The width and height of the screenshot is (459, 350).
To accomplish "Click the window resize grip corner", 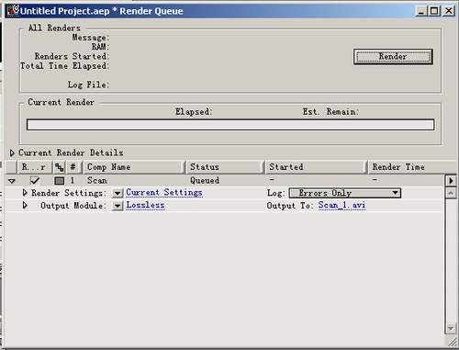I will click(453, 342).
